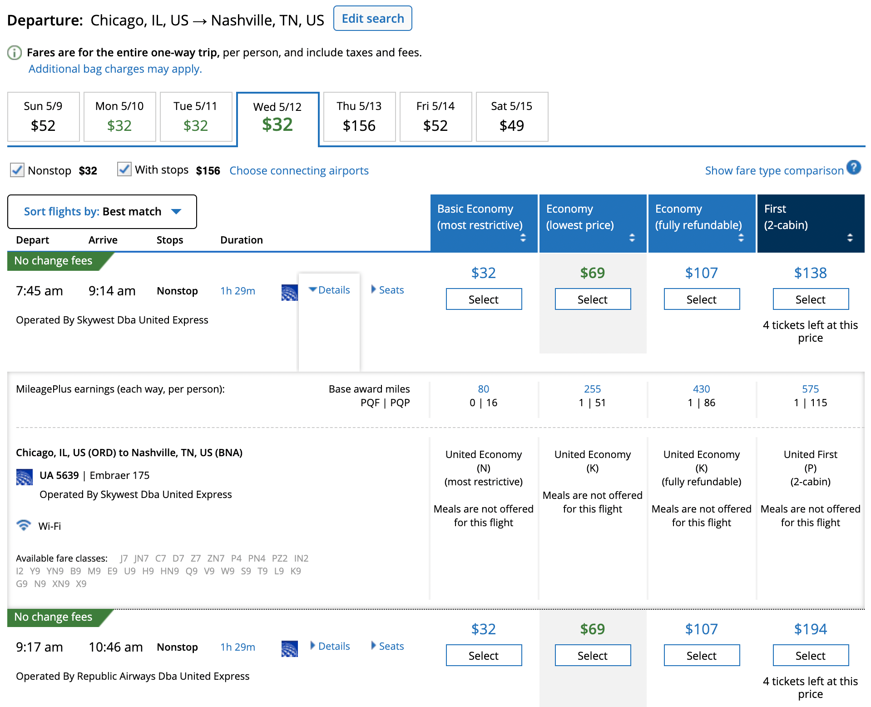Click 1h 29m duration of 7:45 am flight

click(x=238, y=291)
